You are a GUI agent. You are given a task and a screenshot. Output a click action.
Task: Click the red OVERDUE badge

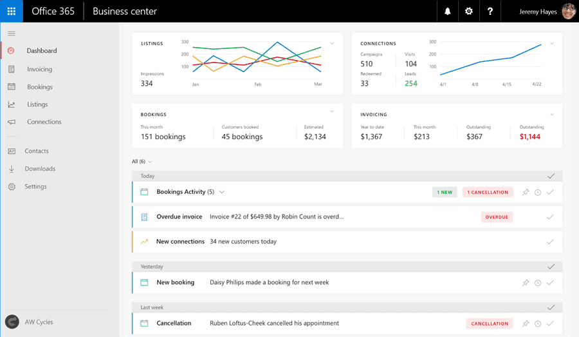tap(497, 217)
